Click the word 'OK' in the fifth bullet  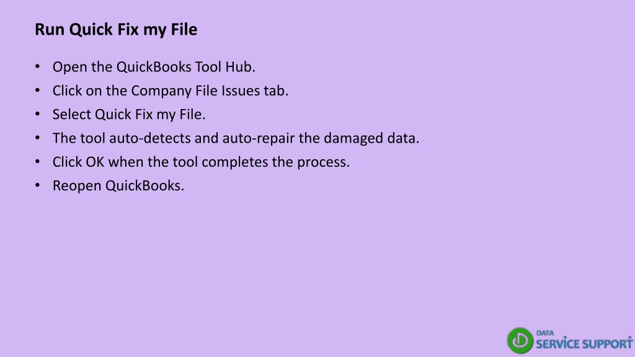95,162
